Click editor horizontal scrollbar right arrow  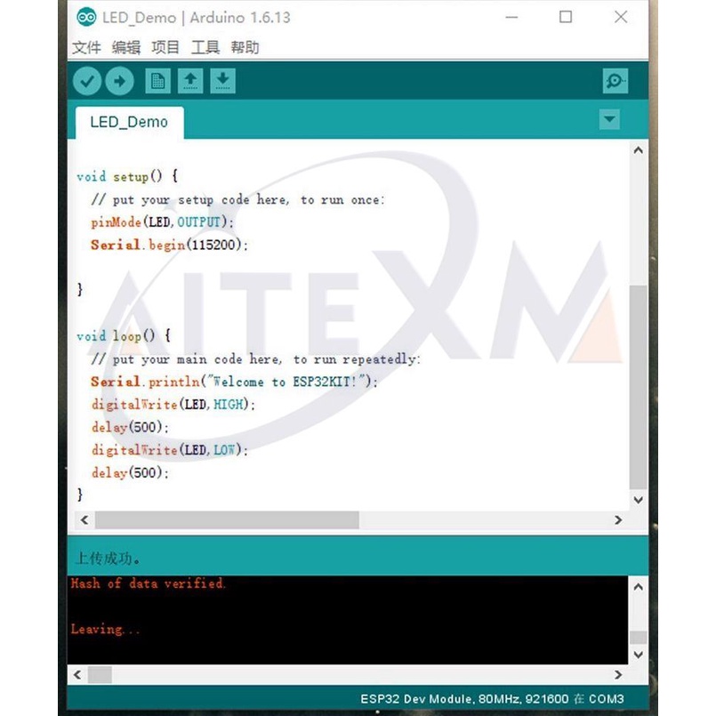pyautogui.click(x=618, y=520)
